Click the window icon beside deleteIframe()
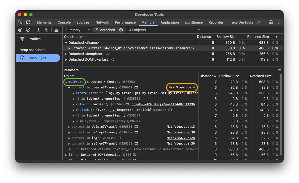The width and height of the screenshot is (299, 183). coord(136,127)
